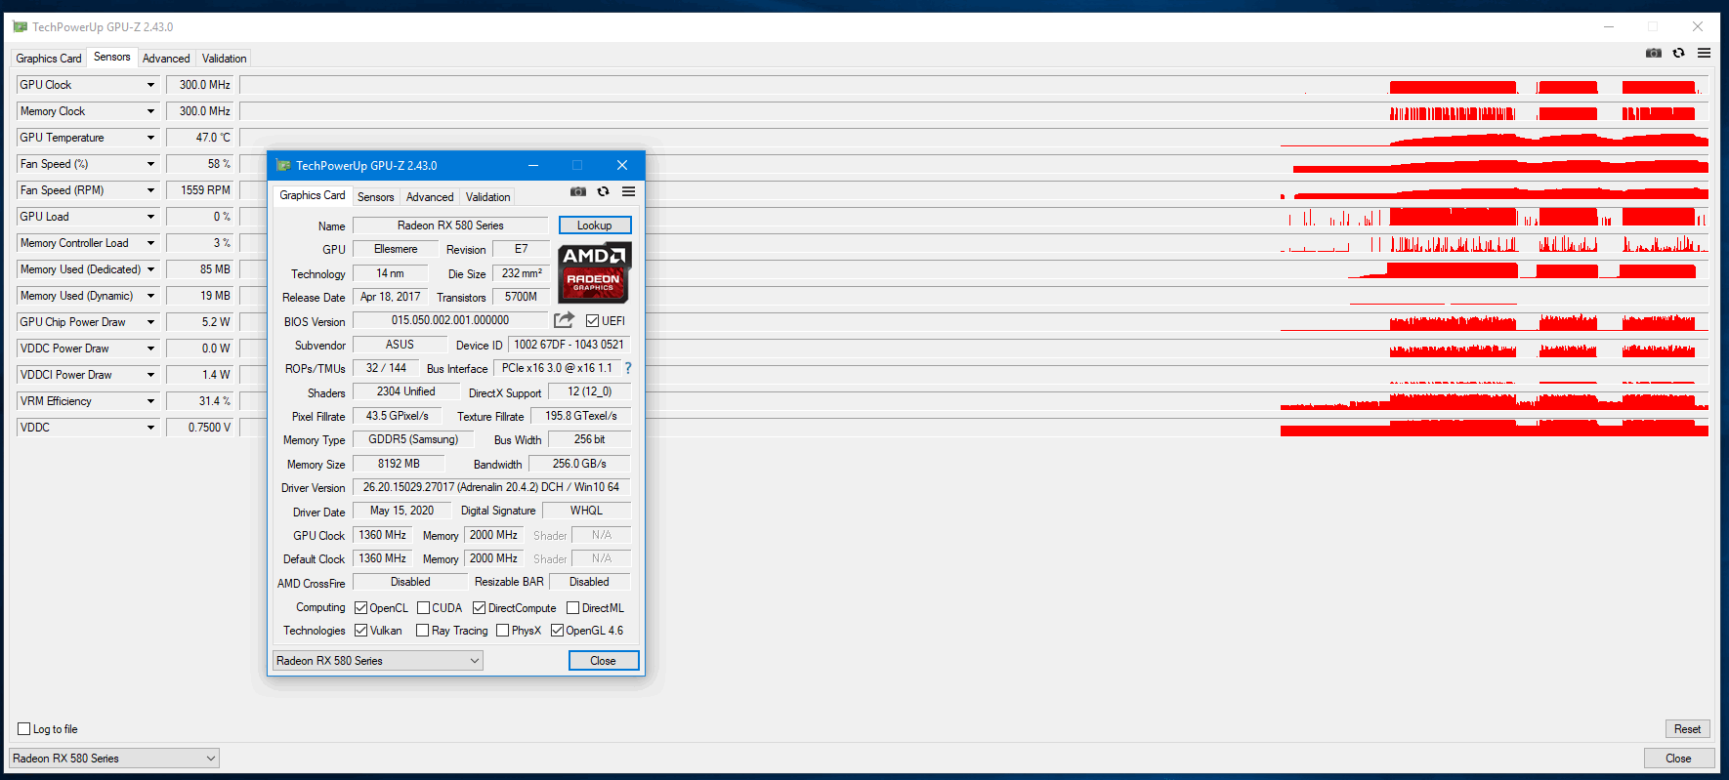Switch to Graphics Card tab in Sensors window
1729x780 pixels.
49,59
